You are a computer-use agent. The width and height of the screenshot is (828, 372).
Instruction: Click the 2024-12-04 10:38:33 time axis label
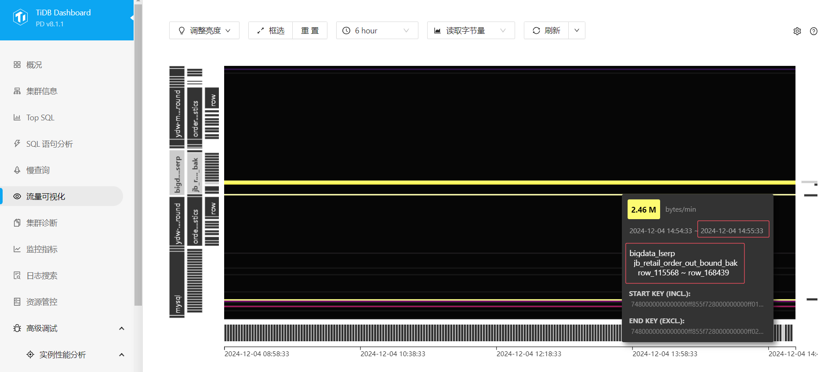click(x=393, y=354)
